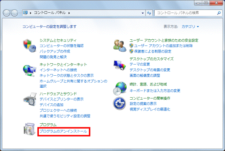The image size is (225, 151).
Task: Open 時計、言語、および地域 category
Action: [x=148, y=84]
